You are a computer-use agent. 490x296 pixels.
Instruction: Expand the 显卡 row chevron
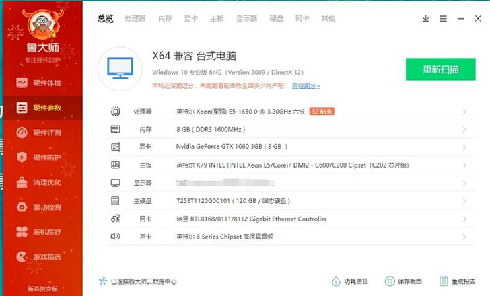pyautogui.click(x=464, y=147)
